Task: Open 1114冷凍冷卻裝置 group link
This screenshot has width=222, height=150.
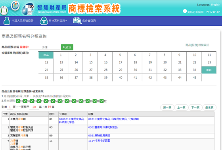Action: click(99, 140)
